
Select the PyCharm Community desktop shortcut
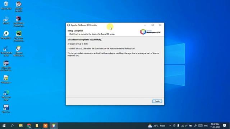click(19, 36)
